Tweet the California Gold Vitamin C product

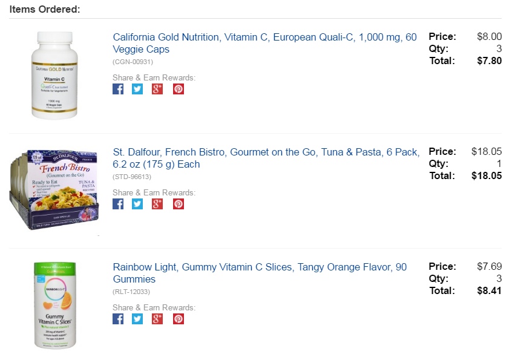137,89
